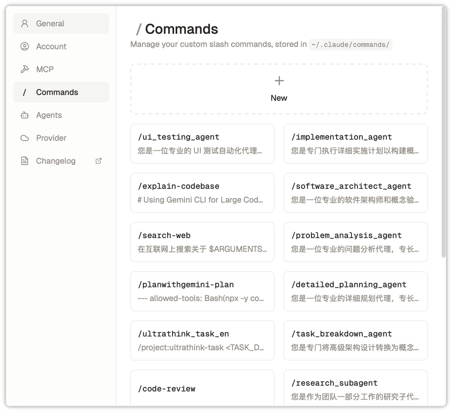Click the Account user-circle icon
The width and height of the screenshot is (452, 412).
[25, 47]
